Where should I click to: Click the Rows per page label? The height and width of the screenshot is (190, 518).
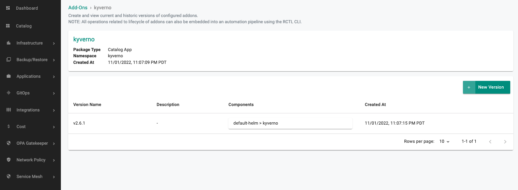click(419, 142)
